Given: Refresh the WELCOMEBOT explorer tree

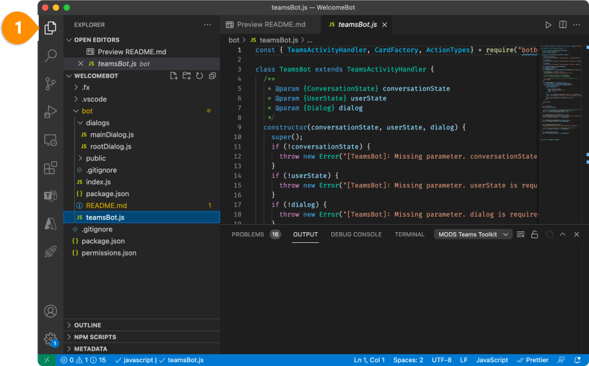Looking at the screenshot, I should [199, 76].
